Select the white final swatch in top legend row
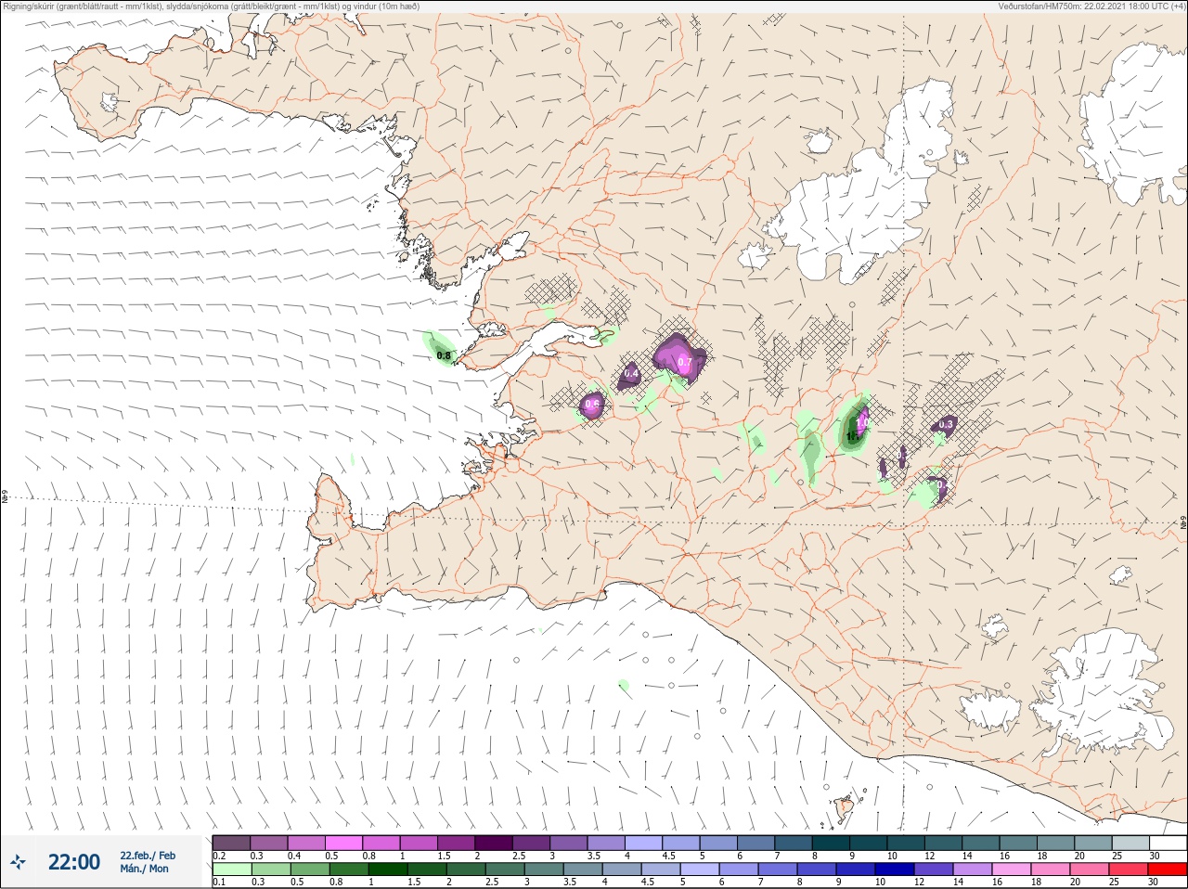 click(1168, 843)
